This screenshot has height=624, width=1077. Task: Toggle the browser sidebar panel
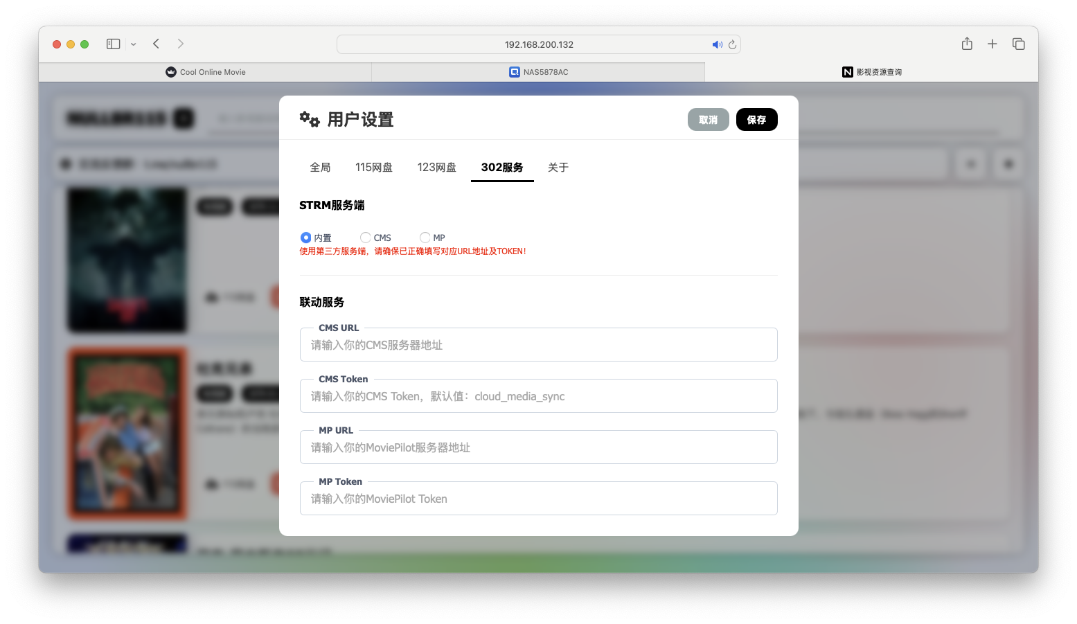(112, 44)
